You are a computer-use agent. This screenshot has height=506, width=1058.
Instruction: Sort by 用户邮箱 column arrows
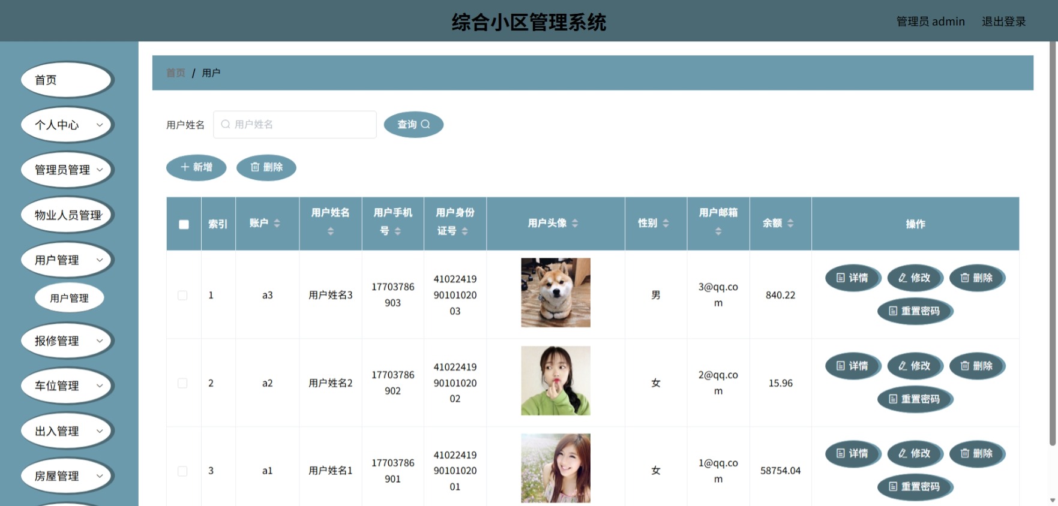pos(718,231)
